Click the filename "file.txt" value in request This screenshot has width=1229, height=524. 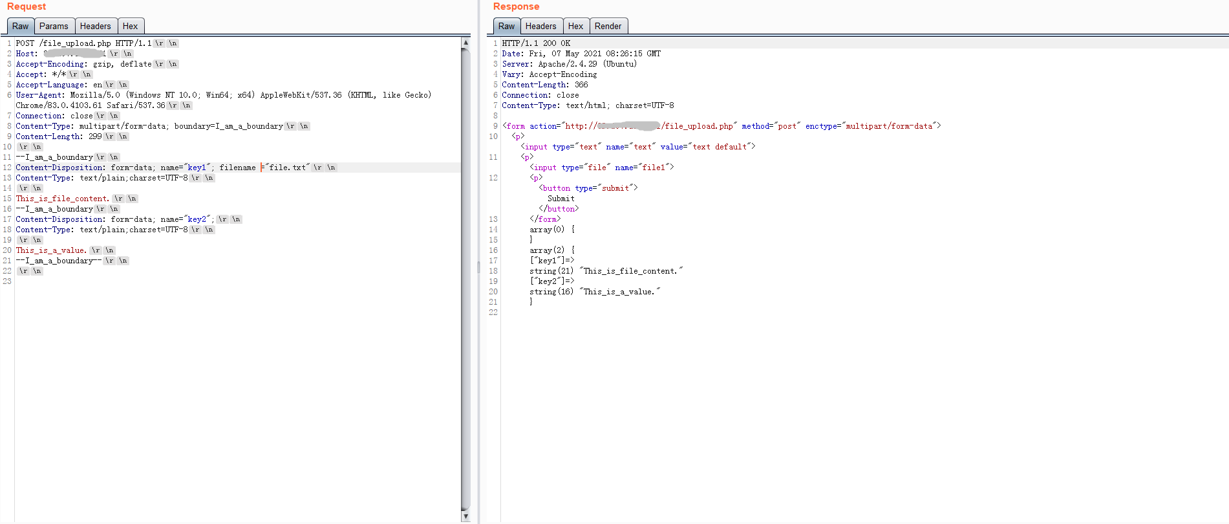tap(288, 168)
